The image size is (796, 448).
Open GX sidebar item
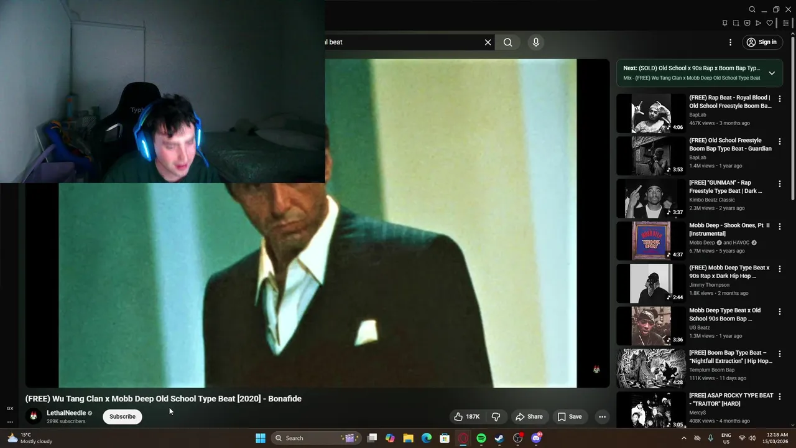tap(10, 408)
